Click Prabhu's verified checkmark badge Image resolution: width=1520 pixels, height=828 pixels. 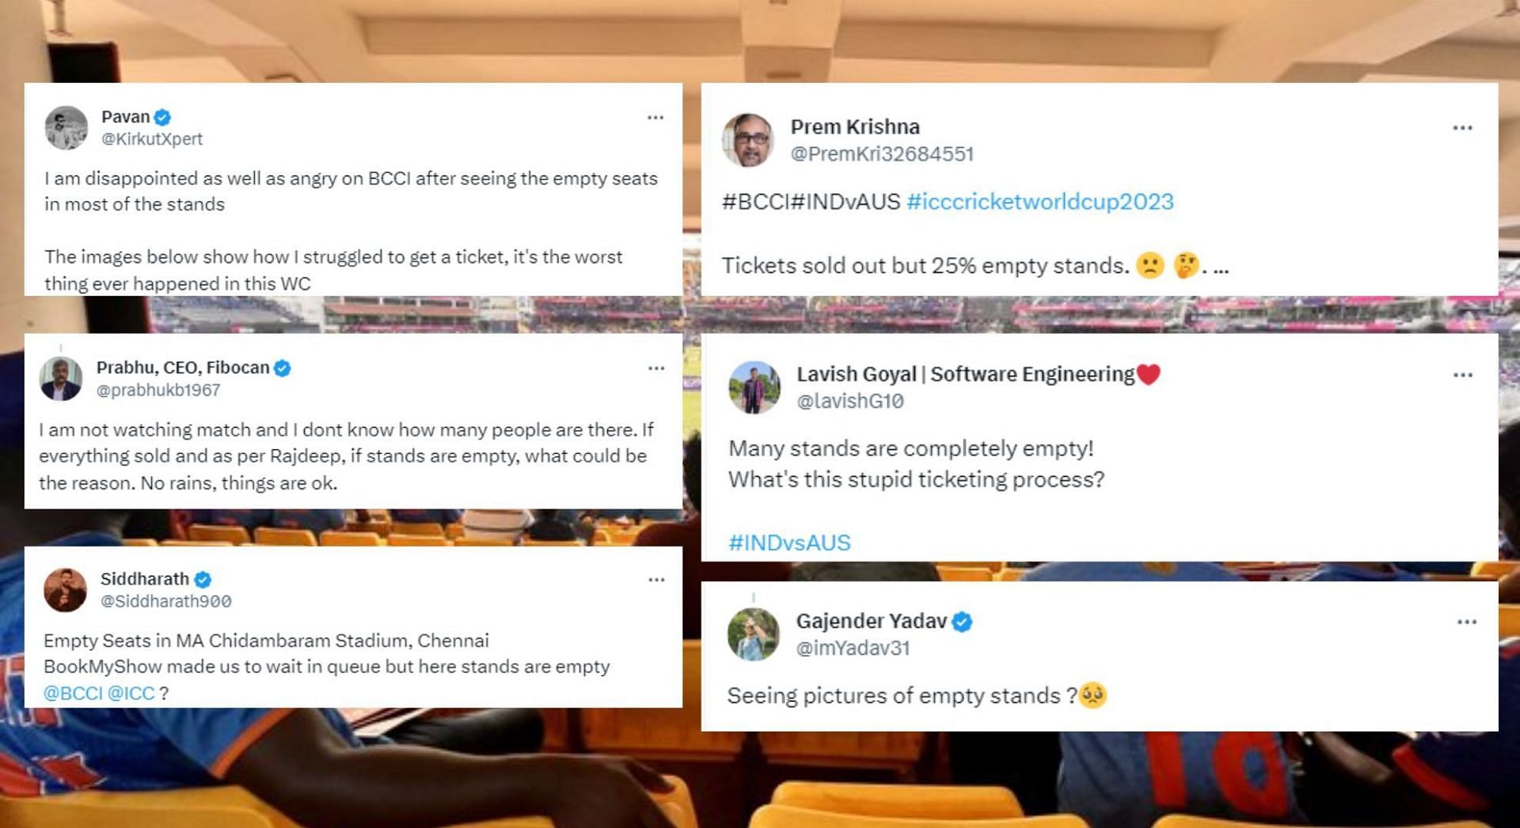(x=282, y=368)
